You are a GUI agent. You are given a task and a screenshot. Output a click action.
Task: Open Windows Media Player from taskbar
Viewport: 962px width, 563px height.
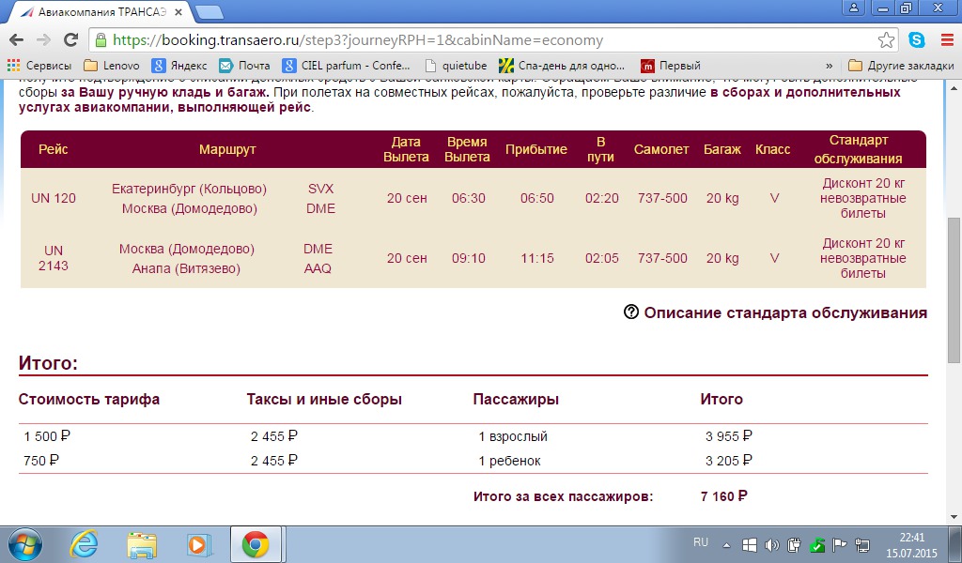[x=199, y=544]
